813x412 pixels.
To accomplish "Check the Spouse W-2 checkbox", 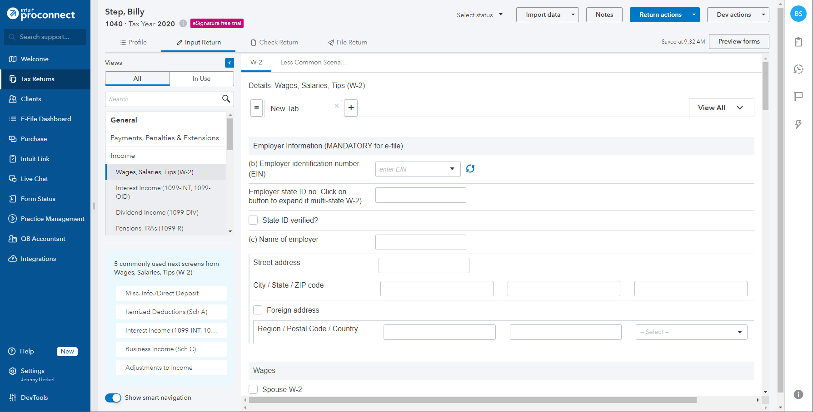I will (x=253, y=389).
